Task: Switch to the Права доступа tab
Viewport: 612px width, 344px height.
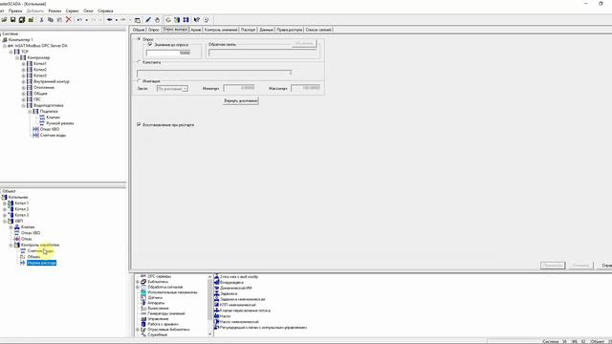Action: tap(290, 30)
